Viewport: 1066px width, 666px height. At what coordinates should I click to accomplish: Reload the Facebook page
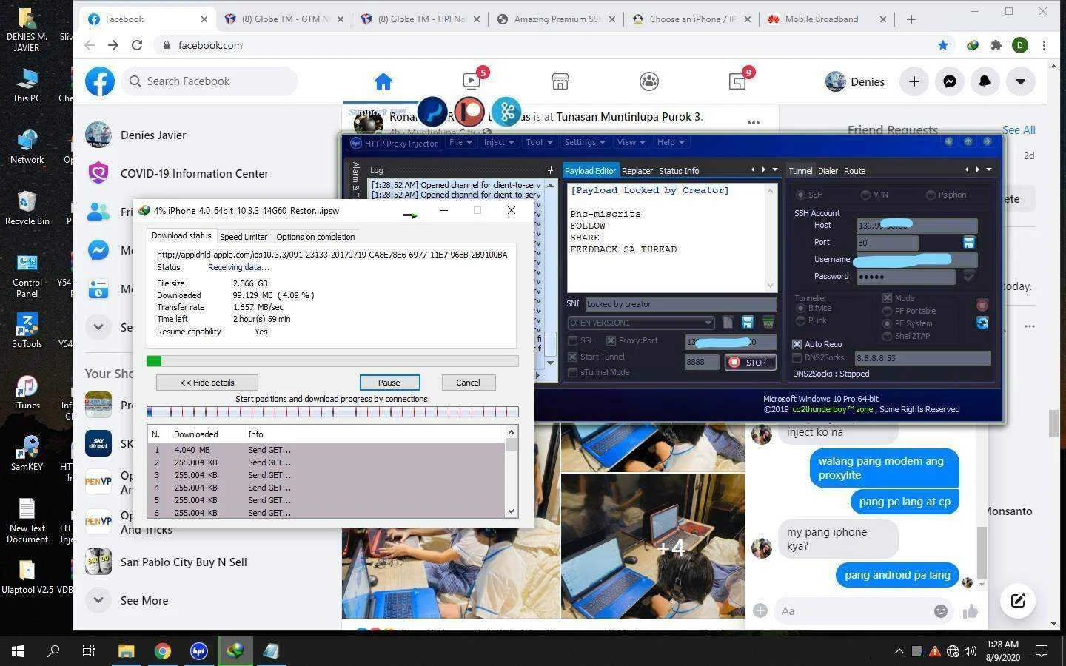click(137, 45)
